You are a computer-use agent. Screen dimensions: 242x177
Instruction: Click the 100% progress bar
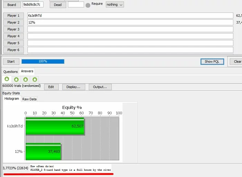pyautogui.click(x=43, y=62)
